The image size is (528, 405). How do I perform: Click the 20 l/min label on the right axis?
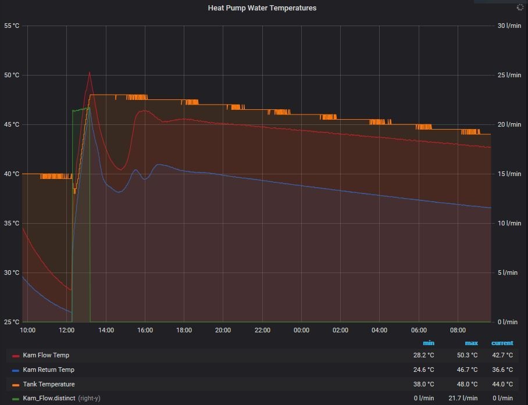pyautogui.click(x=509, y=124)
